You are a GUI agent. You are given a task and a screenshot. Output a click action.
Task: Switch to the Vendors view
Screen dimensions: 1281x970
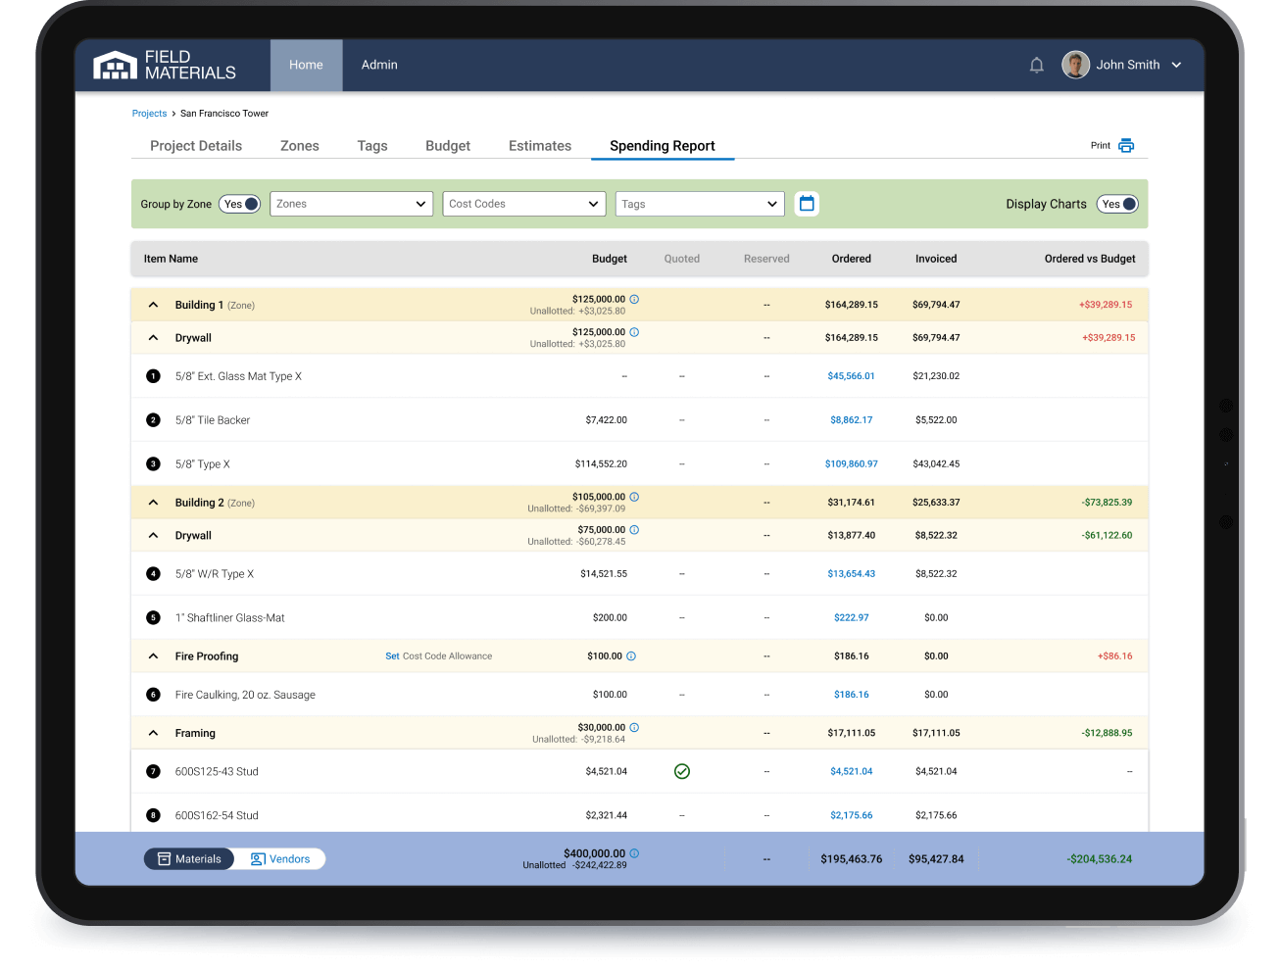pos(280,858)
